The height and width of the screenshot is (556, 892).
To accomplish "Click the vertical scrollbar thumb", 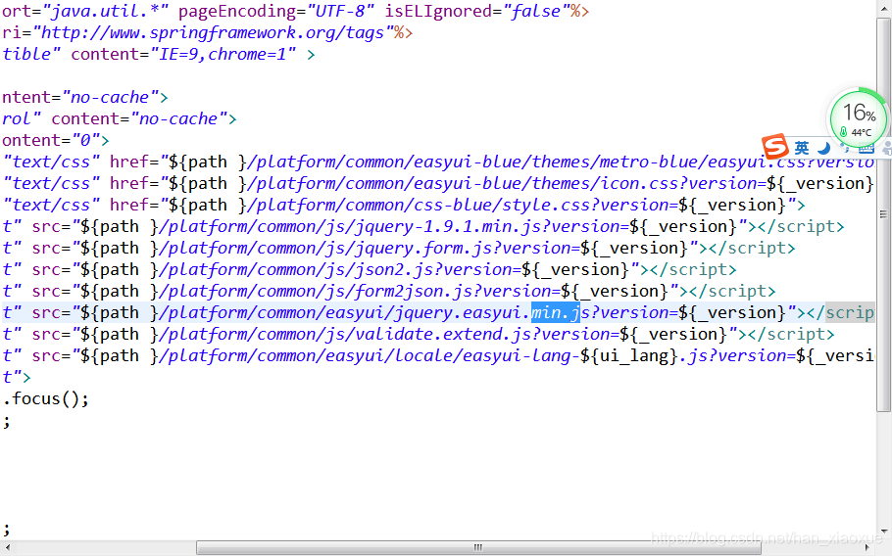I will (x=883, y=214).
